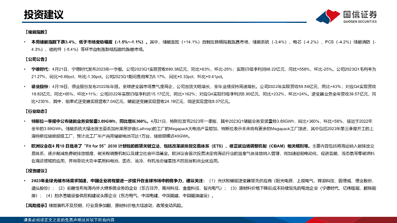Screen dimensions: 397x223
Task: Click the 宁德时代 bold company name
Action: coord(40,69)
